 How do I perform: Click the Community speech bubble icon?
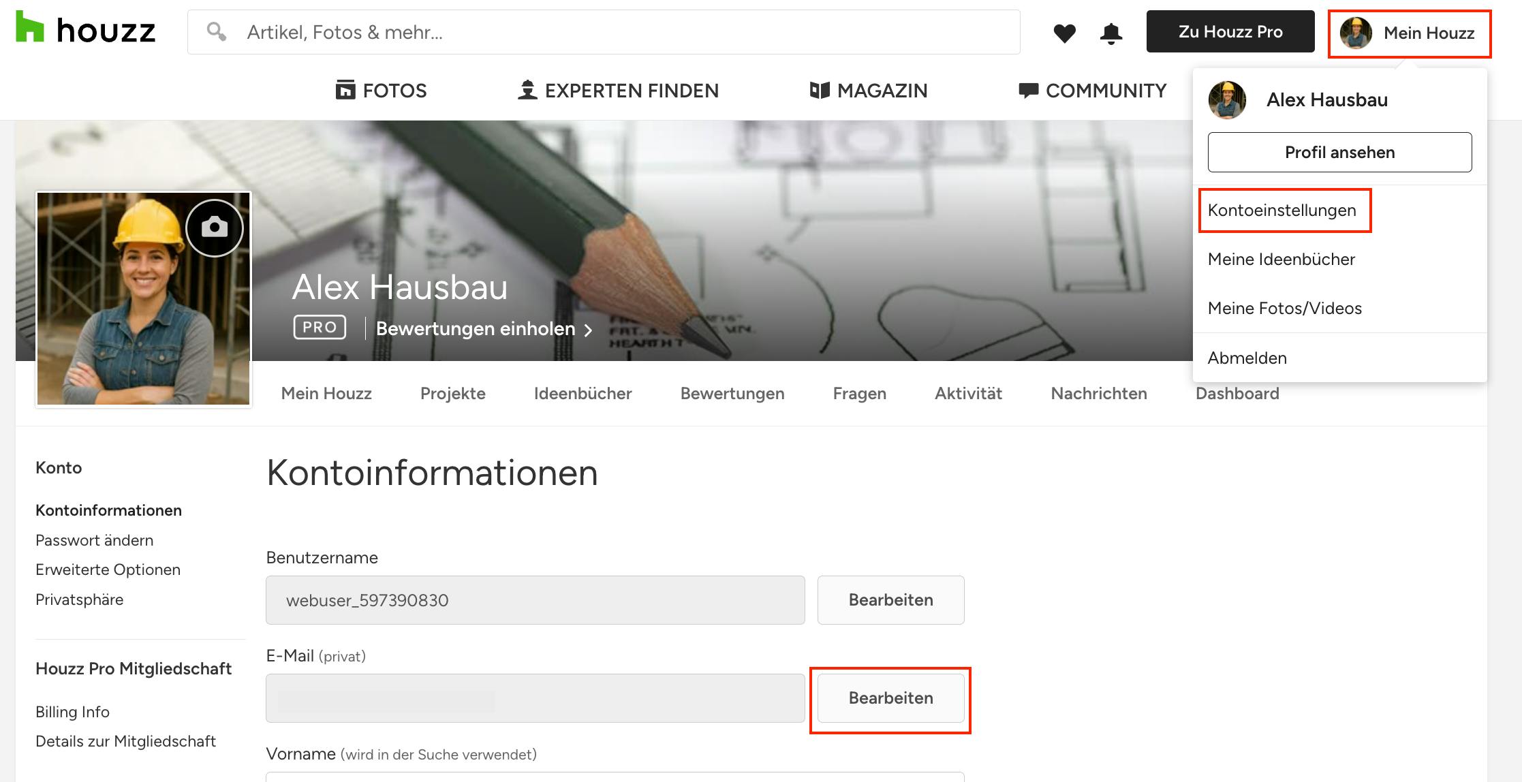[x=1028, y=90]
